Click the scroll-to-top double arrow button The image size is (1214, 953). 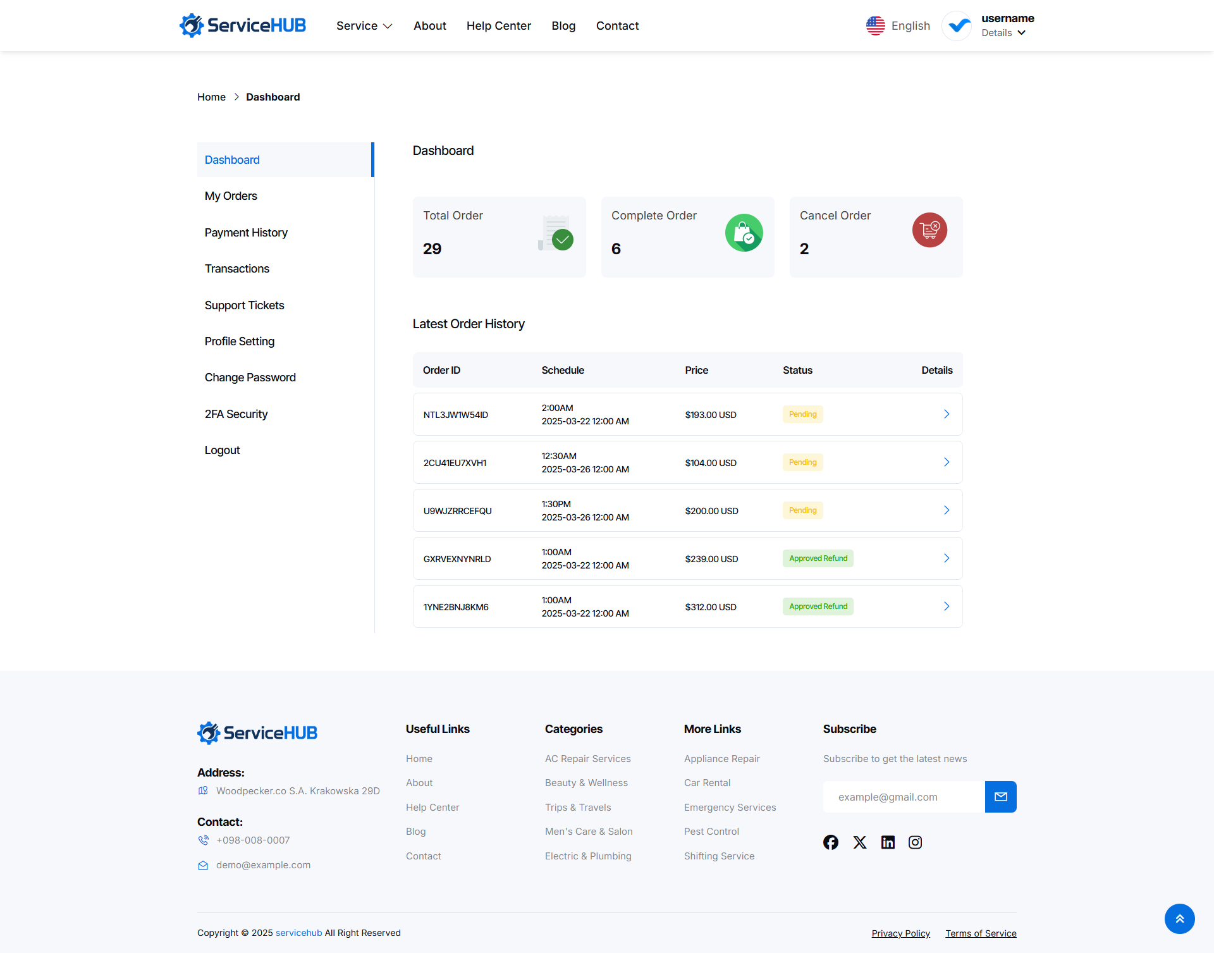tap(1180, 919)
